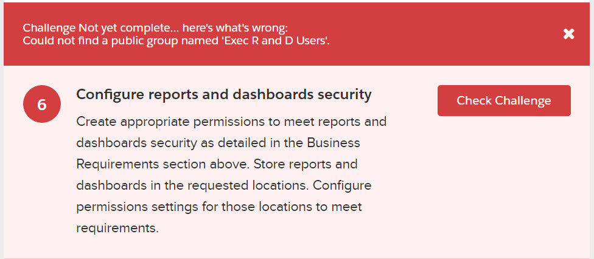Viewport: 594px width, 259px height.
Task: Click the 'permissions settings for those locations' line
Action: tap(219, 207)
